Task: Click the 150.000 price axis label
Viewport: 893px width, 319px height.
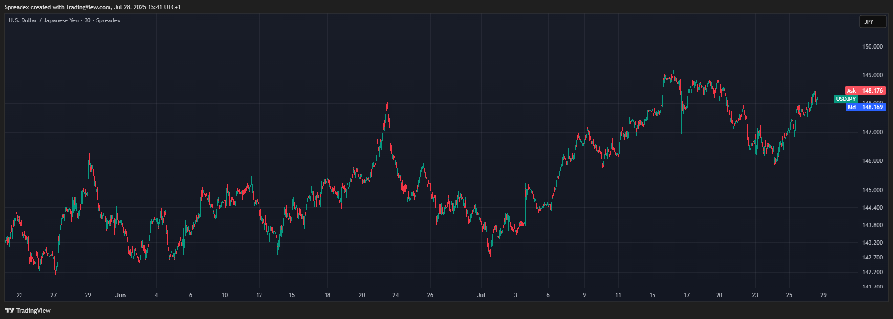Action: click(x=872, y=47)
